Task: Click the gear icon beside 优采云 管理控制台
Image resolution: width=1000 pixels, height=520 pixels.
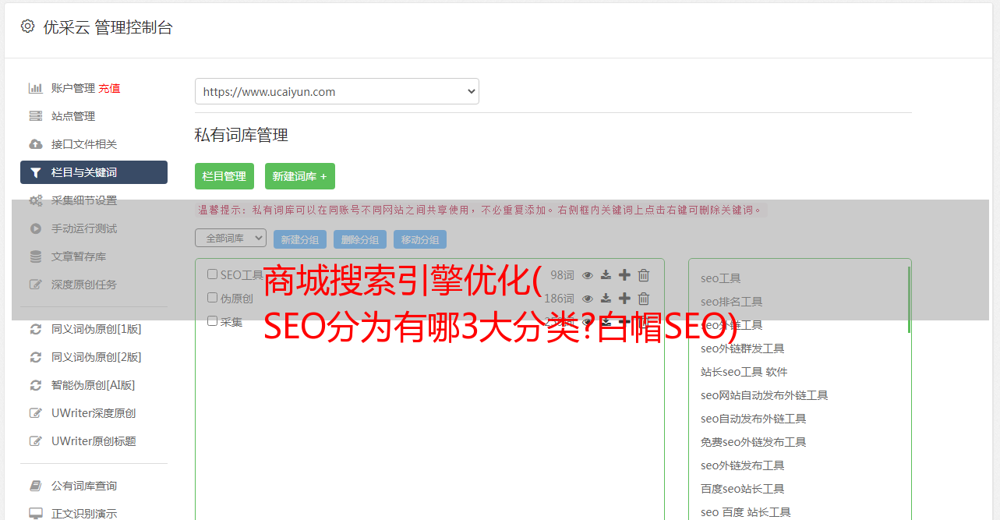Action: click(x=28, y=27)
